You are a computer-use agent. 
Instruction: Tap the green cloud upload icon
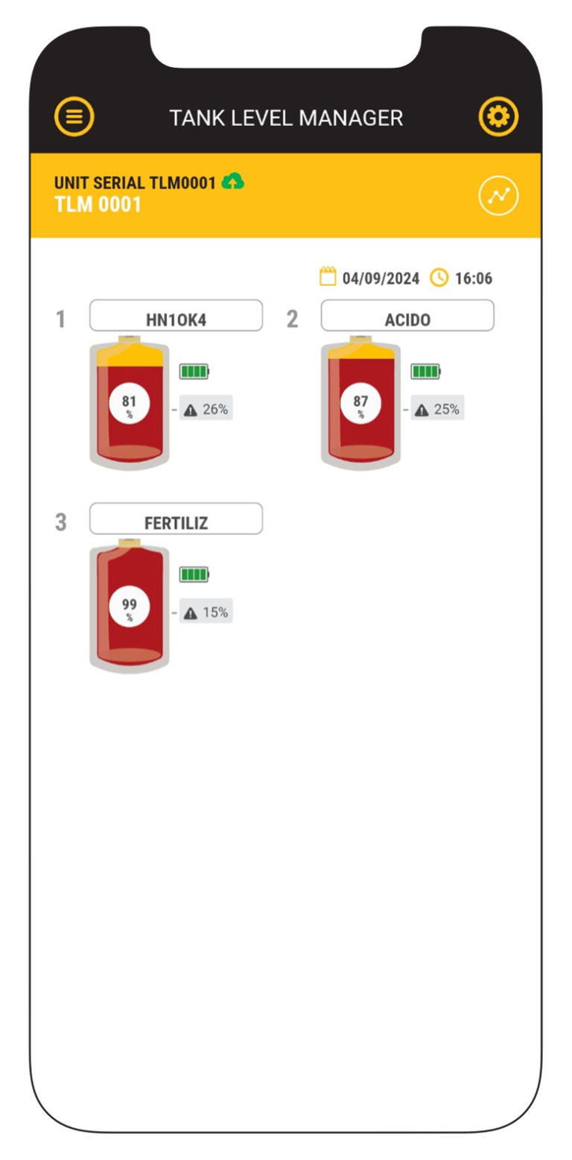point(233,181)
